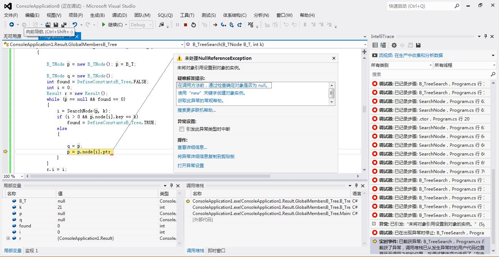Close the NullReferenceException popup
This screenshot has width=499, height=257.
tap(334, 58)
